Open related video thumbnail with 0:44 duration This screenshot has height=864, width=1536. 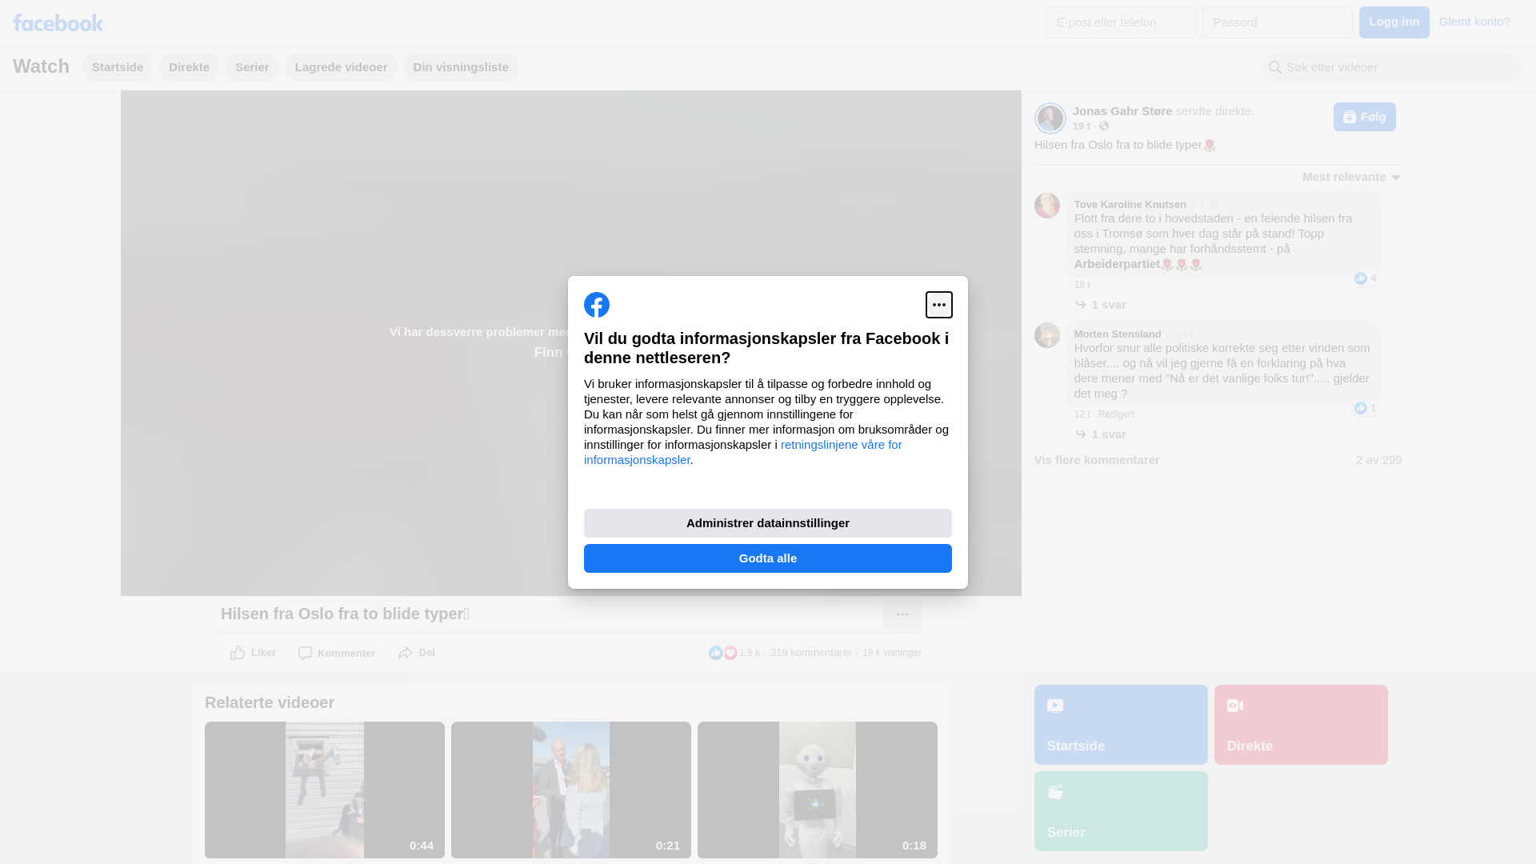tap(325, 790)
